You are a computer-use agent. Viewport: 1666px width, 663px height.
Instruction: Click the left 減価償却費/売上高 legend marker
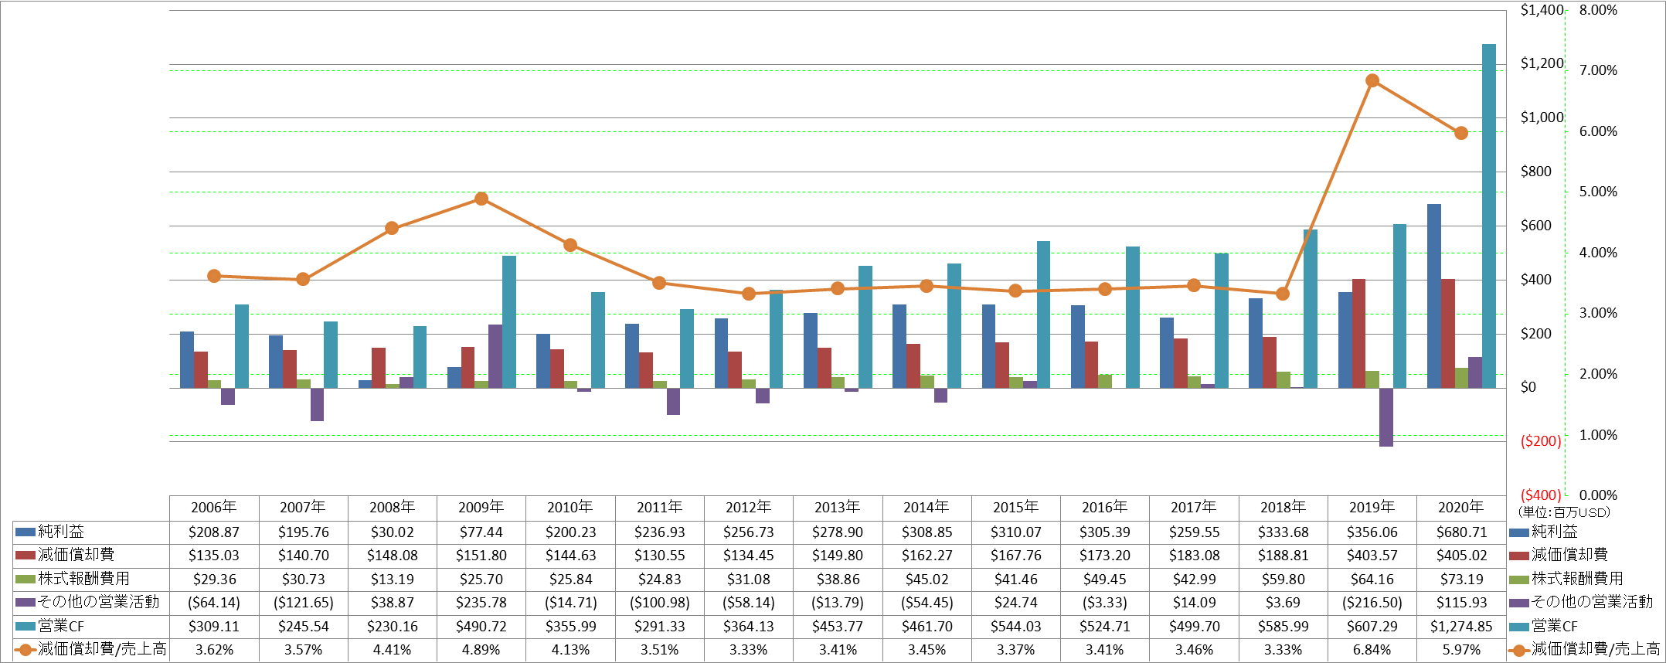25,650
